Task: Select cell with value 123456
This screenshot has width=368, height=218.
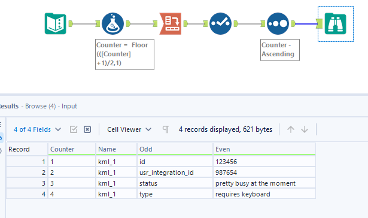Action: tap(264, 162)
